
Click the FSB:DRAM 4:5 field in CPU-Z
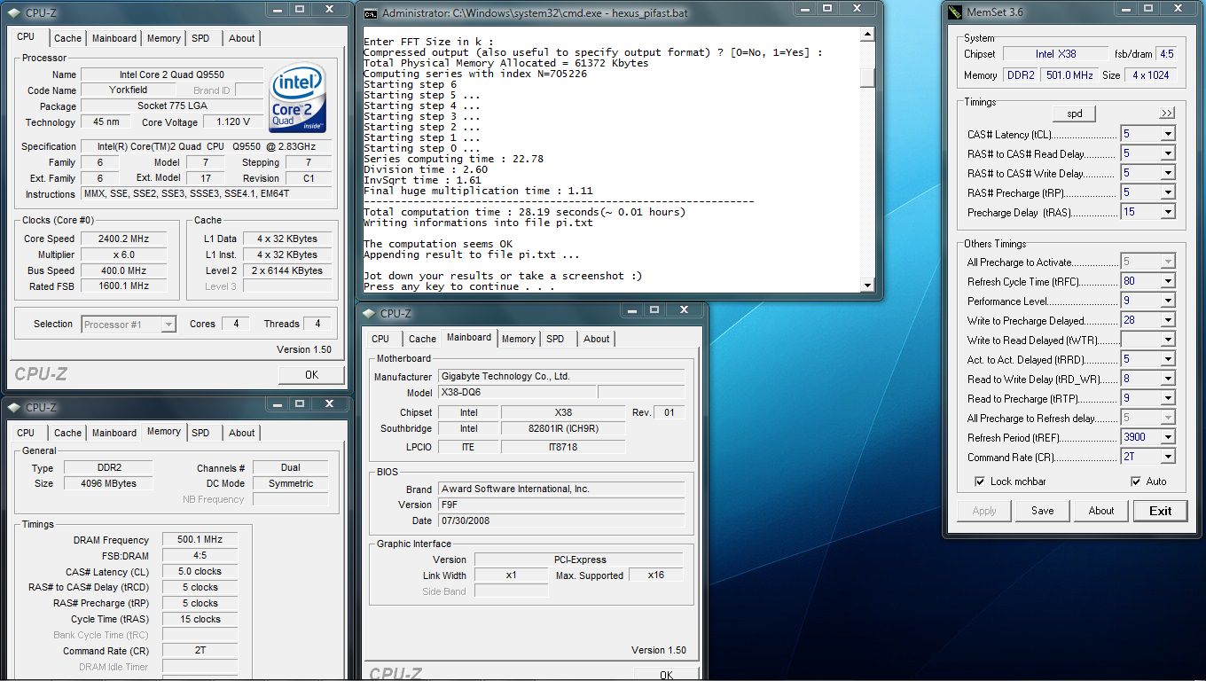(200, 556)
